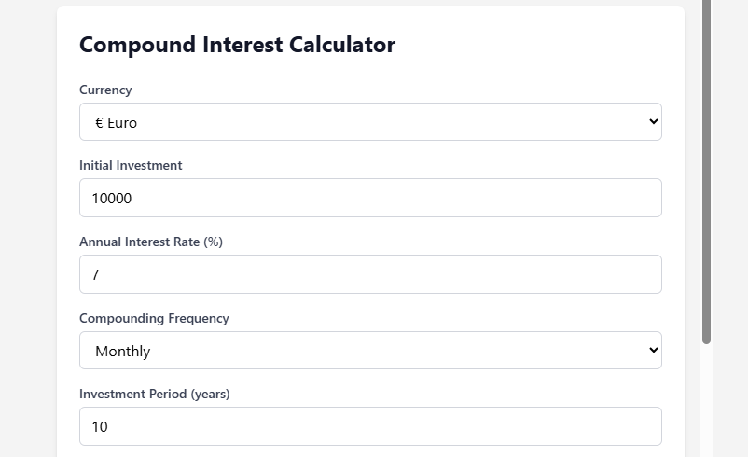Click the "Investment Period (years)" label

[154, 395]
